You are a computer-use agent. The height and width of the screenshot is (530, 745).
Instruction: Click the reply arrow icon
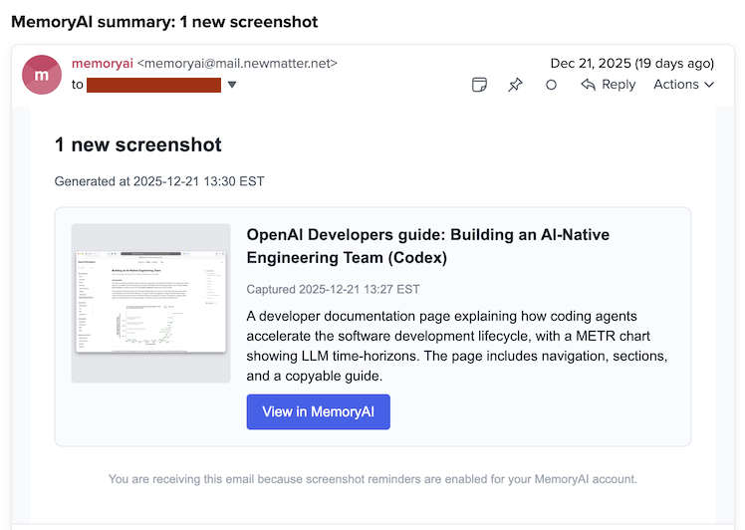point(589,85)
